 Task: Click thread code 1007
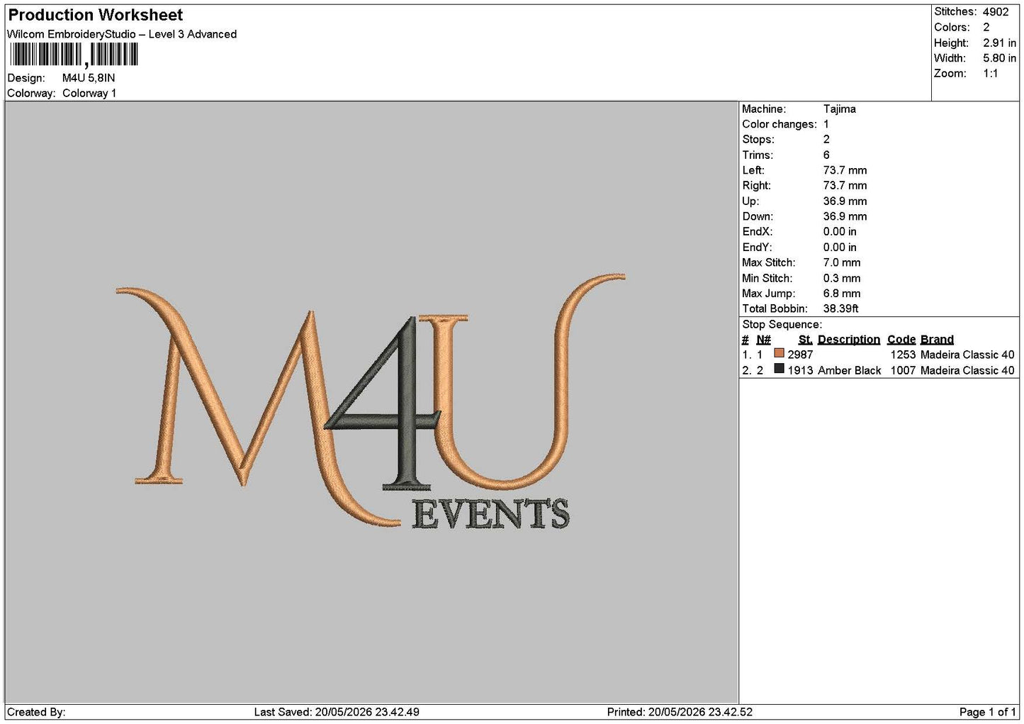[903, 370]
